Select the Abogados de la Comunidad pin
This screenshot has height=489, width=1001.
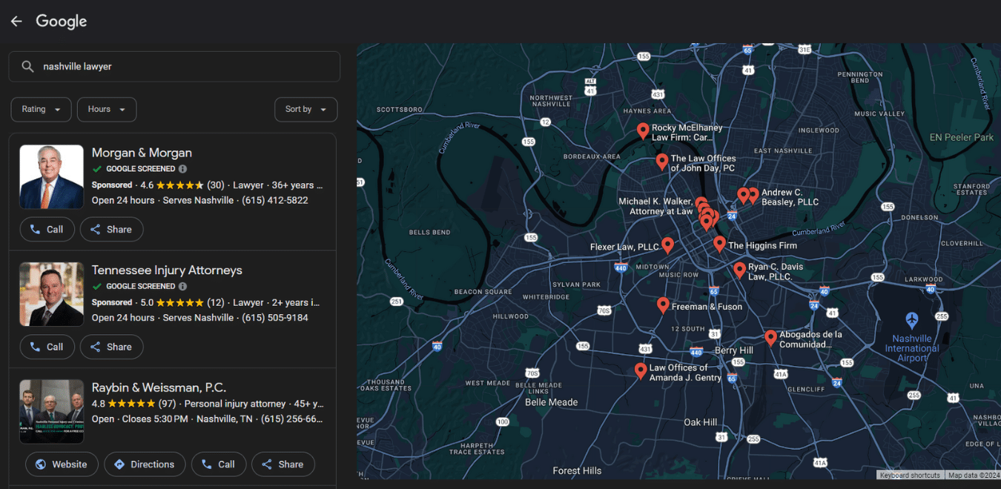770,338
